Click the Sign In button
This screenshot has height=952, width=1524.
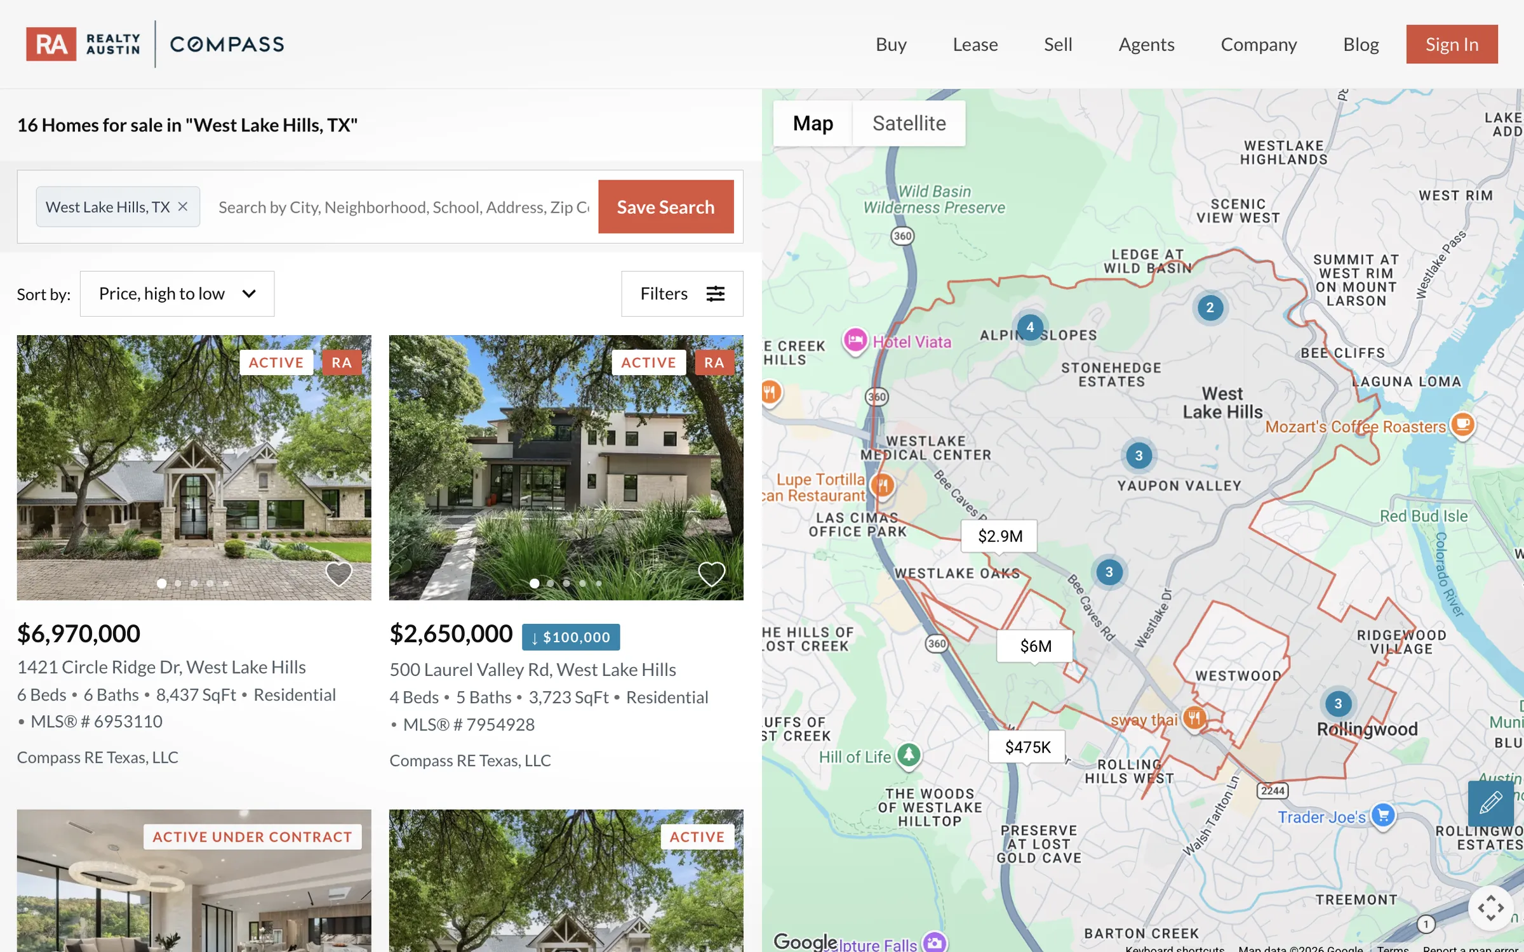1452,44
